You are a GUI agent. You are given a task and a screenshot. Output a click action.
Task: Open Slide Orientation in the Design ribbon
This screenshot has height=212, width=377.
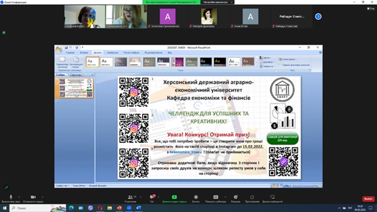[76, 63]
